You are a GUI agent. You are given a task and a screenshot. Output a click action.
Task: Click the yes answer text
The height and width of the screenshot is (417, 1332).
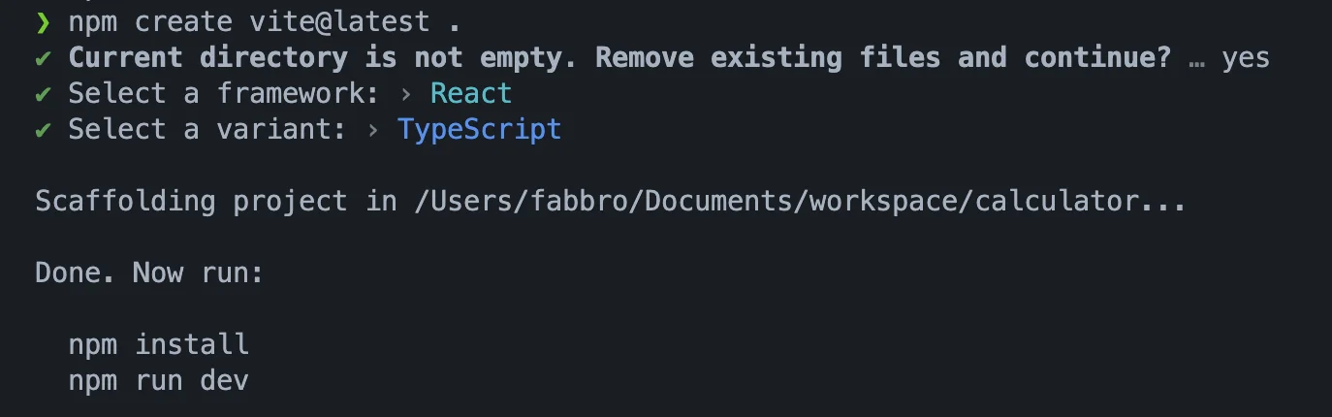[x=1245, y=58]
